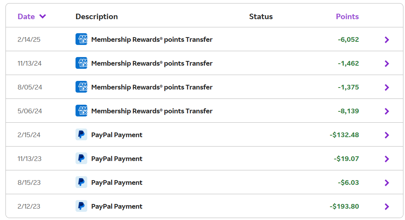
Task: Open details chevron for -$193.80 payment
Action: pyautogui.click(x=387, y=206)
